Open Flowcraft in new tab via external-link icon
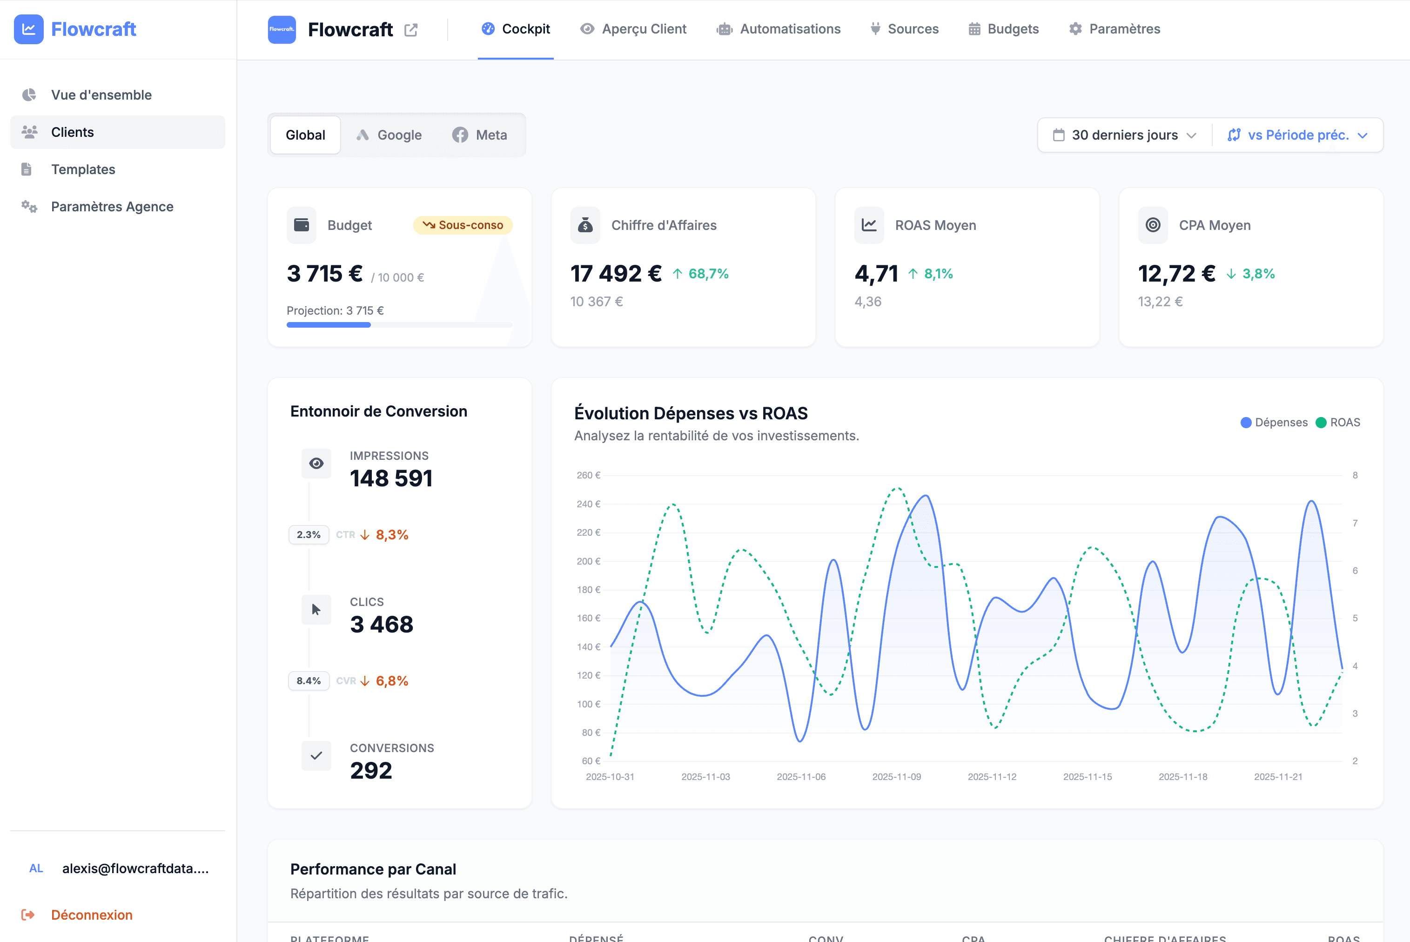The image size is (1410, 942). [x=411, y=29]
